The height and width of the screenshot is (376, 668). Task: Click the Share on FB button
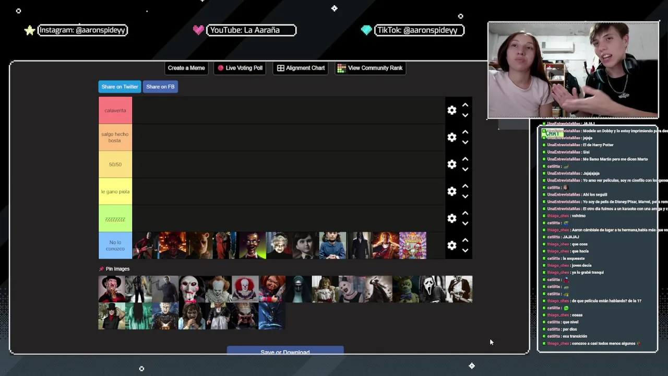(x=160, y=87)
